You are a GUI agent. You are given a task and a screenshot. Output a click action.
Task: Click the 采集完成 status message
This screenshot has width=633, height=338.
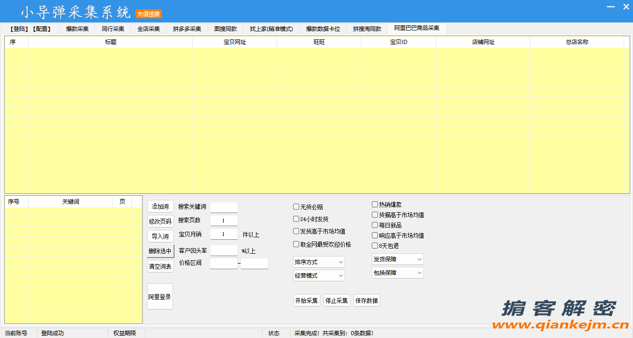(334, 333)
